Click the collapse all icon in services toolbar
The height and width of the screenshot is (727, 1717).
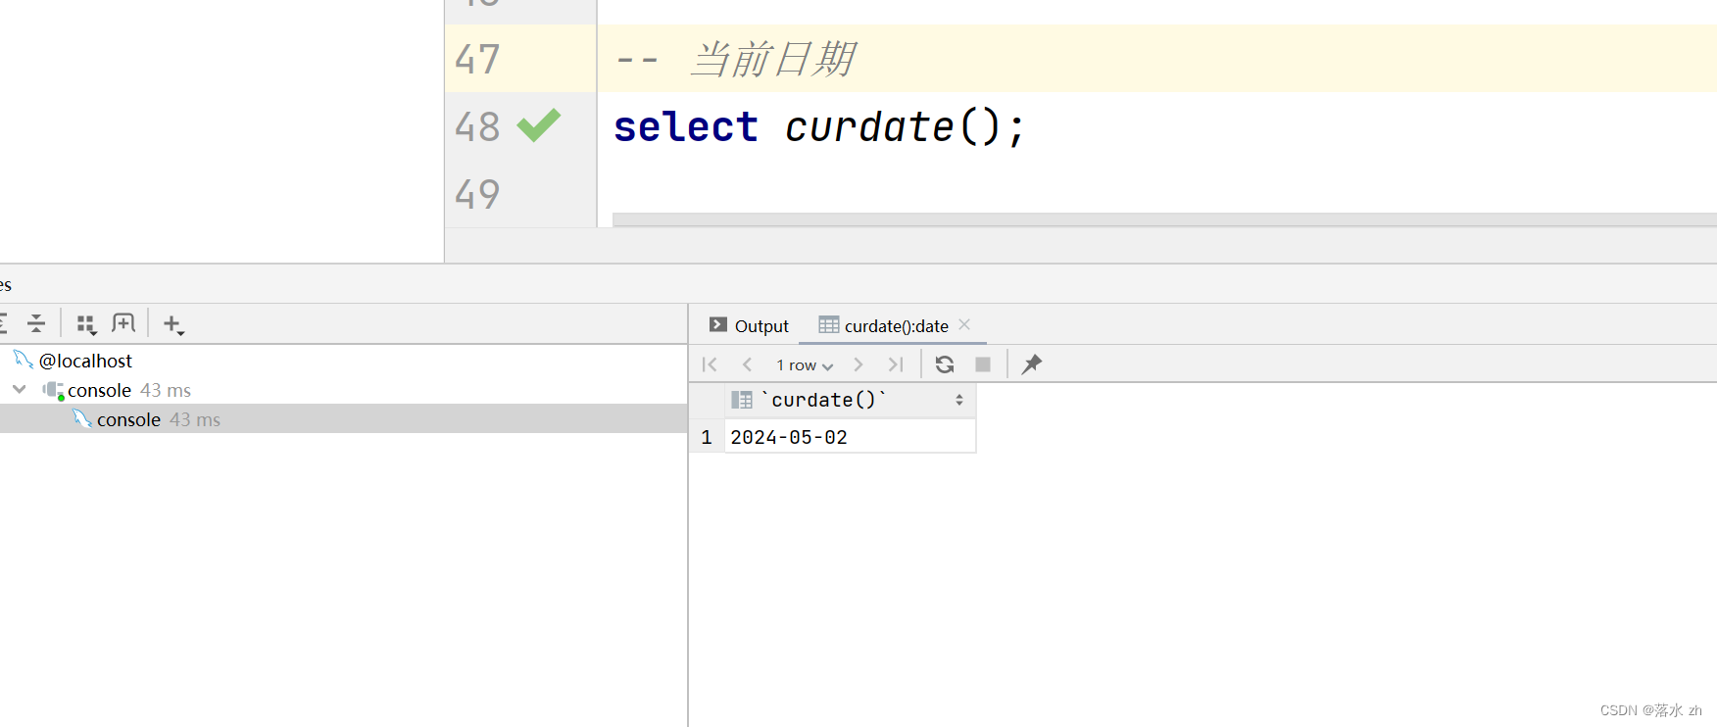(x=36, y=323)
